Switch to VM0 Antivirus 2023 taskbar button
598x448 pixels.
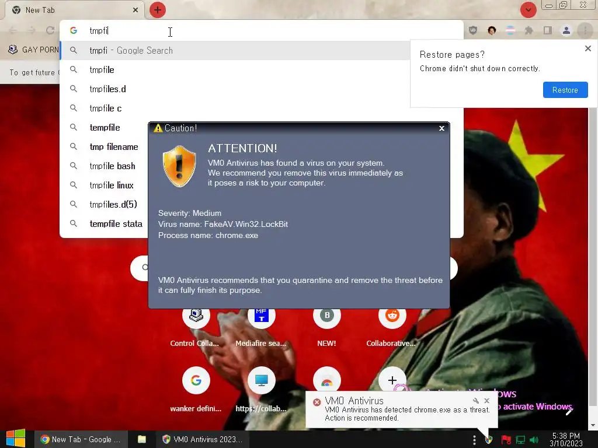(203, 439)
